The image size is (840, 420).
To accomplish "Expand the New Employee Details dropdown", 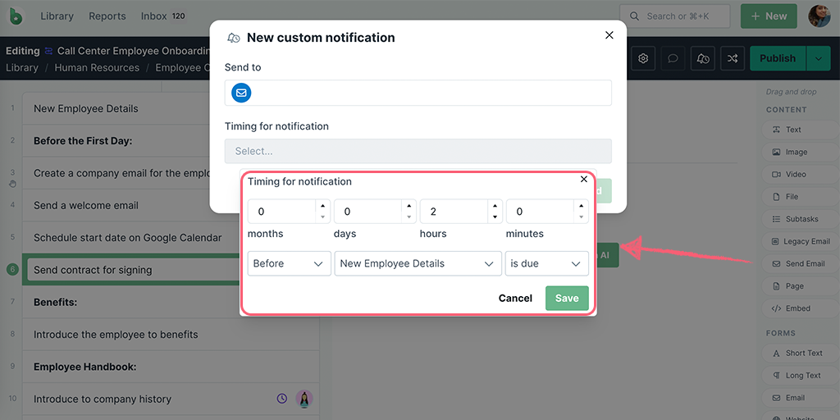I will pyautogui.click(x=418, y=263).
